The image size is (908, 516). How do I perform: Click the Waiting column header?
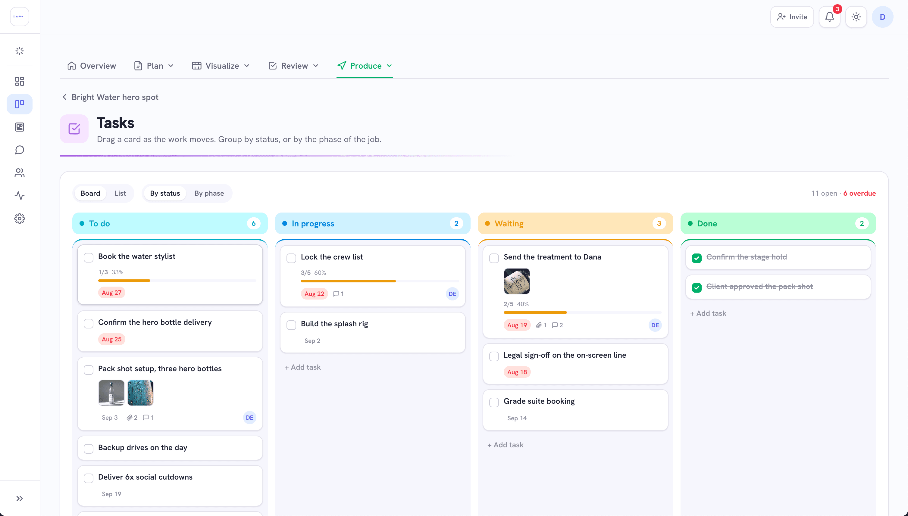pyautogui.click(x=575, y=224)
